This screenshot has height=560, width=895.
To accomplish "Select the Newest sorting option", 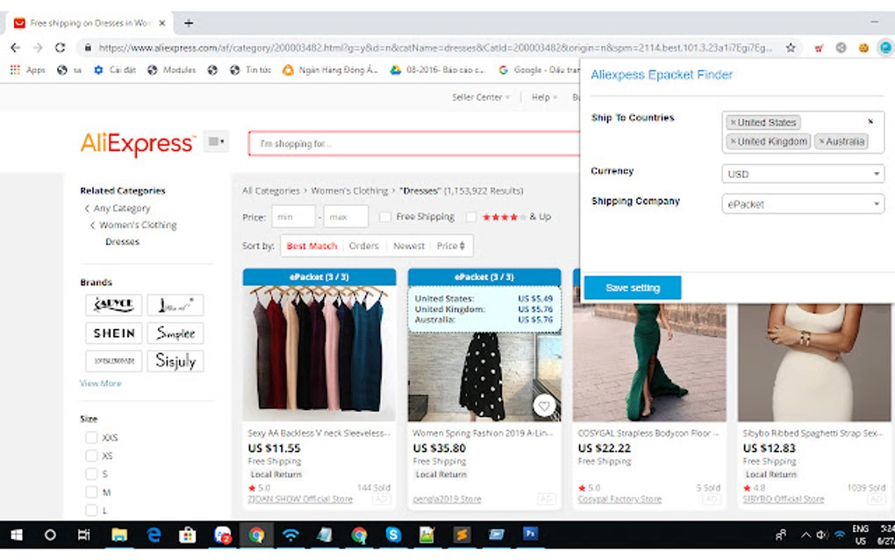I will pos(410,246).
